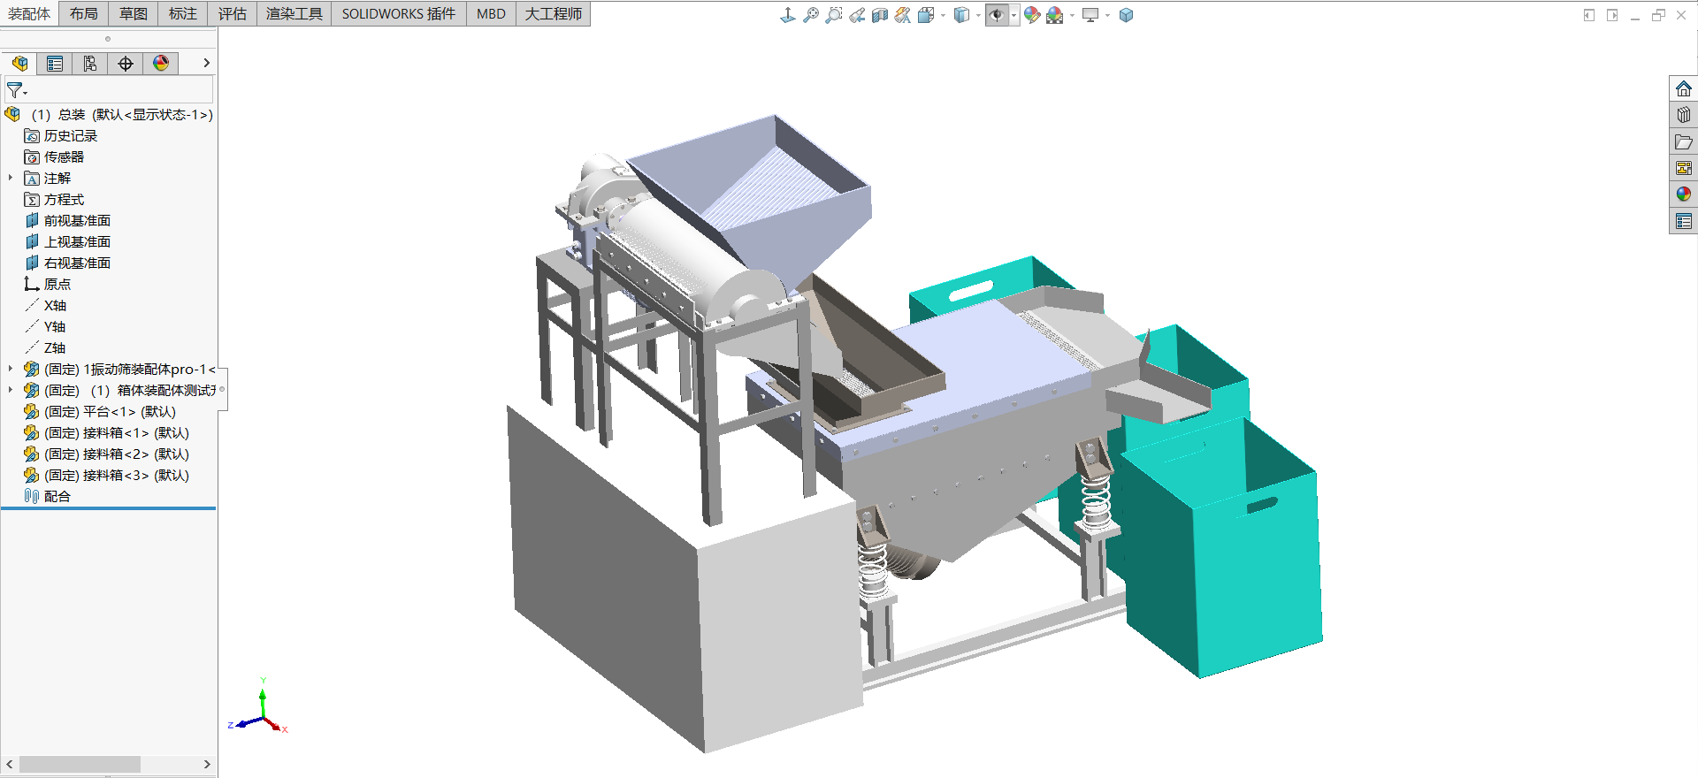This screenshot has height=778, width=1698.
Task: Open the View Orientation triad tool
Action: 787,15
